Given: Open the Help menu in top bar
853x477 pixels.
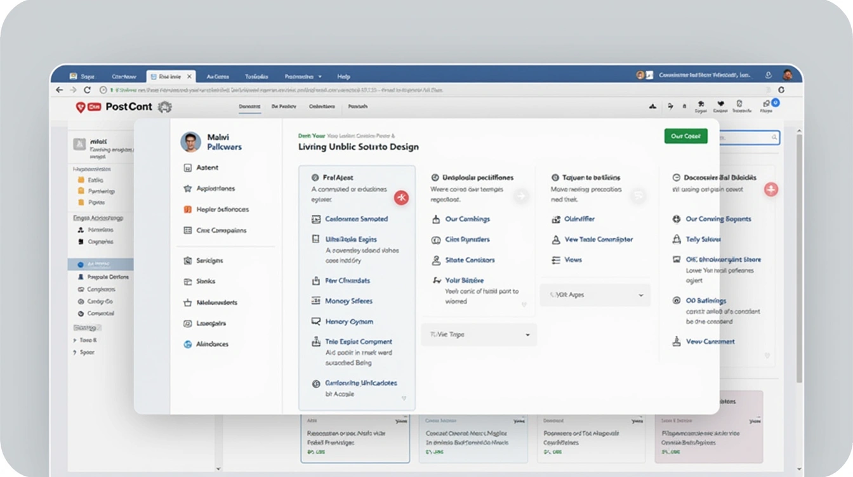Looking at the screenshot, I should coord(343,76).
